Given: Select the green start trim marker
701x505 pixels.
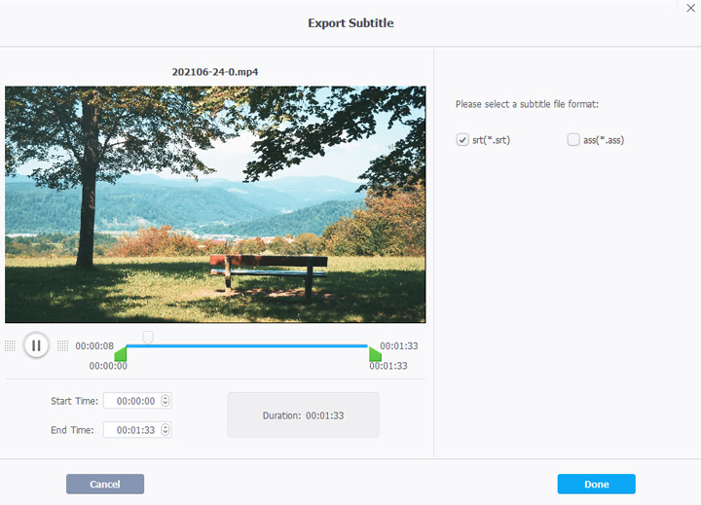Looking at the screenshot, I should pyautogui.click(x=121, y=354).
